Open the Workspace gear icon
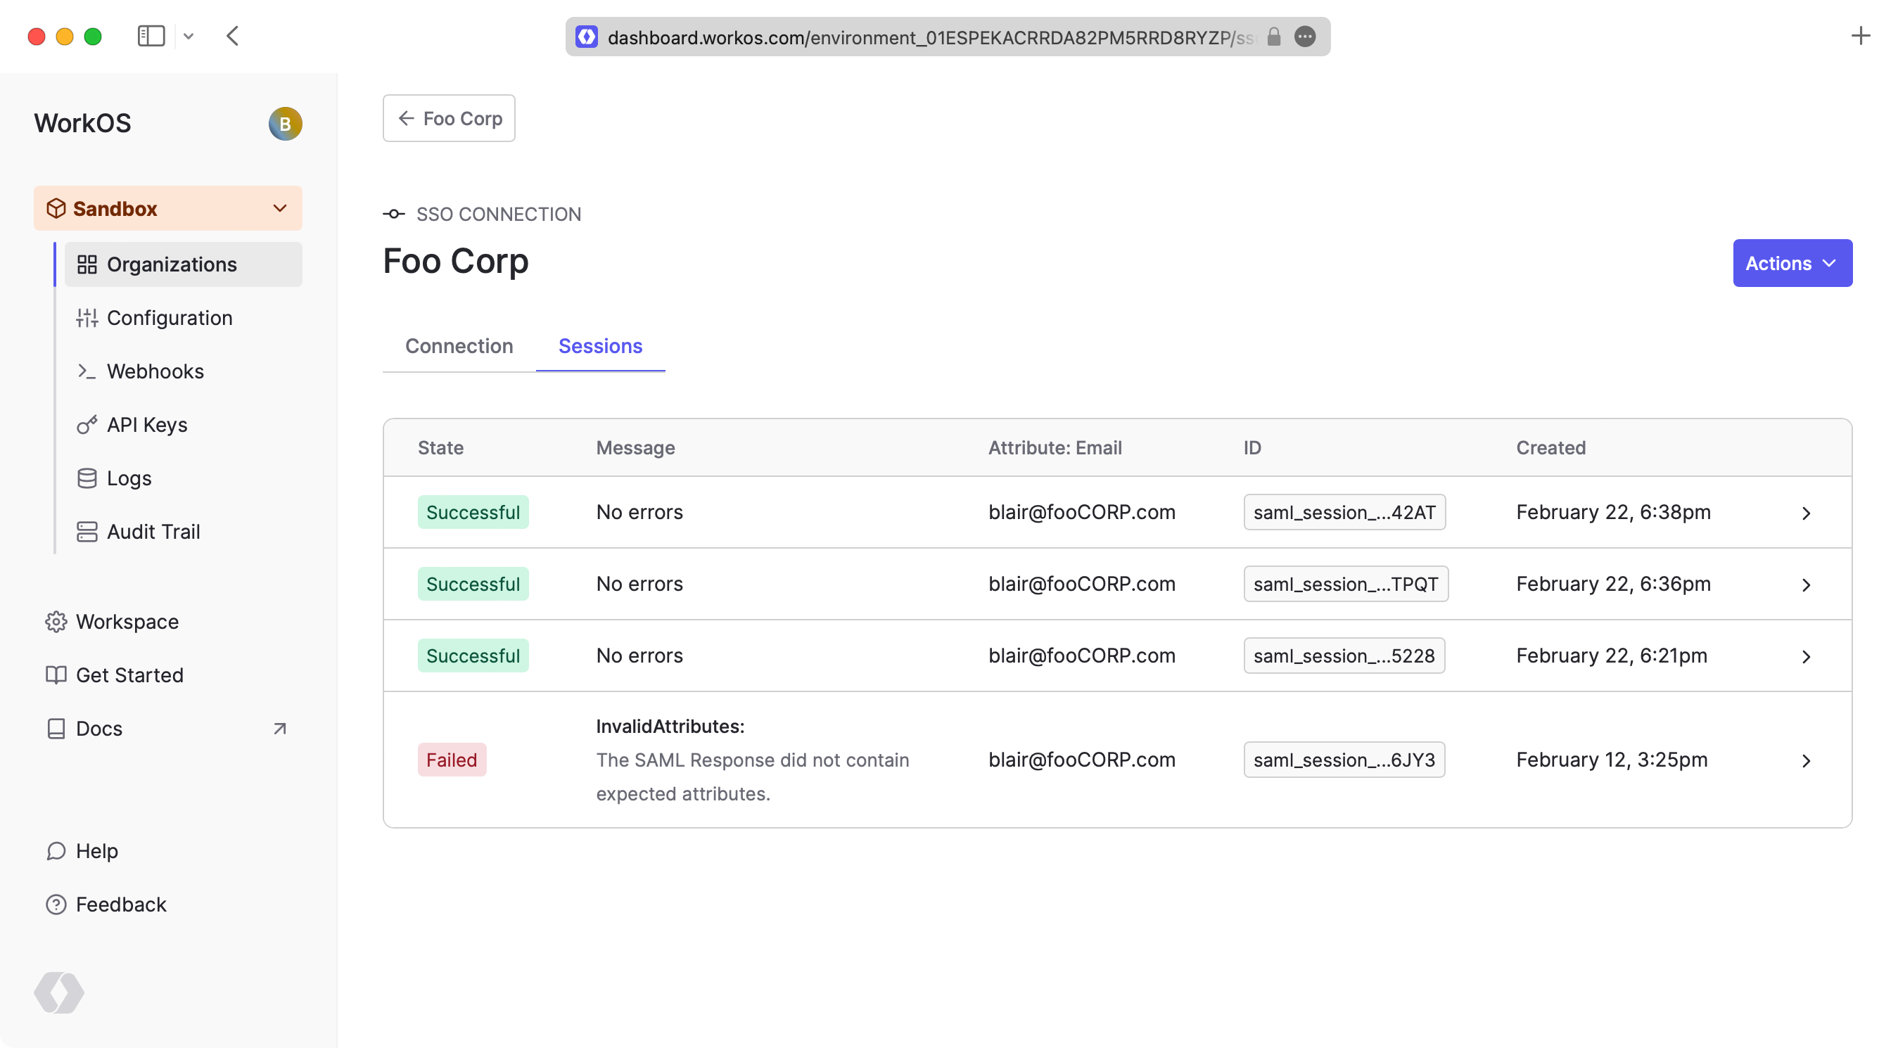Image resolution: width=1898 pixels, height=1048 pixels. (x=56, y=622)
